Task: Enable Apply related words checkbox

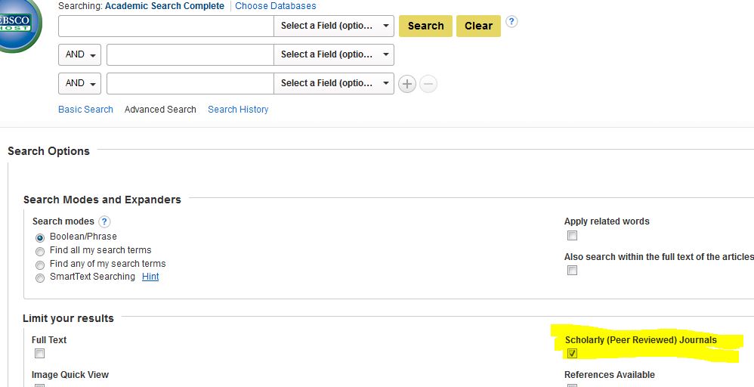Action: pyautogui.click(x=572, y=236)
